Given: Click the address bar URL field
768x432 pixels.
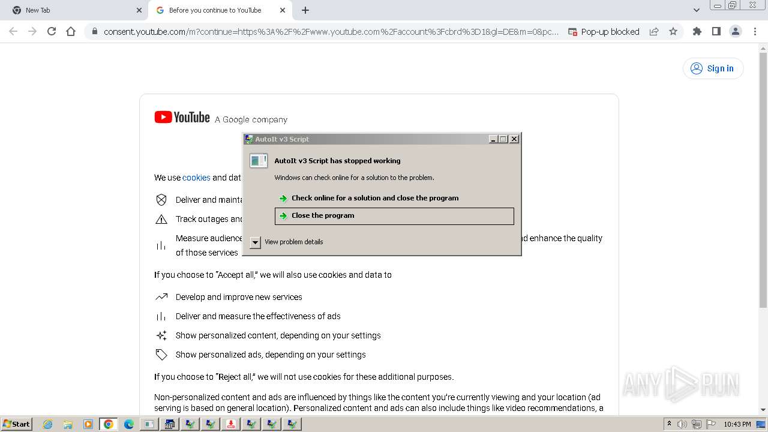Looking at the screenshot, I should [x=330, y=31].
